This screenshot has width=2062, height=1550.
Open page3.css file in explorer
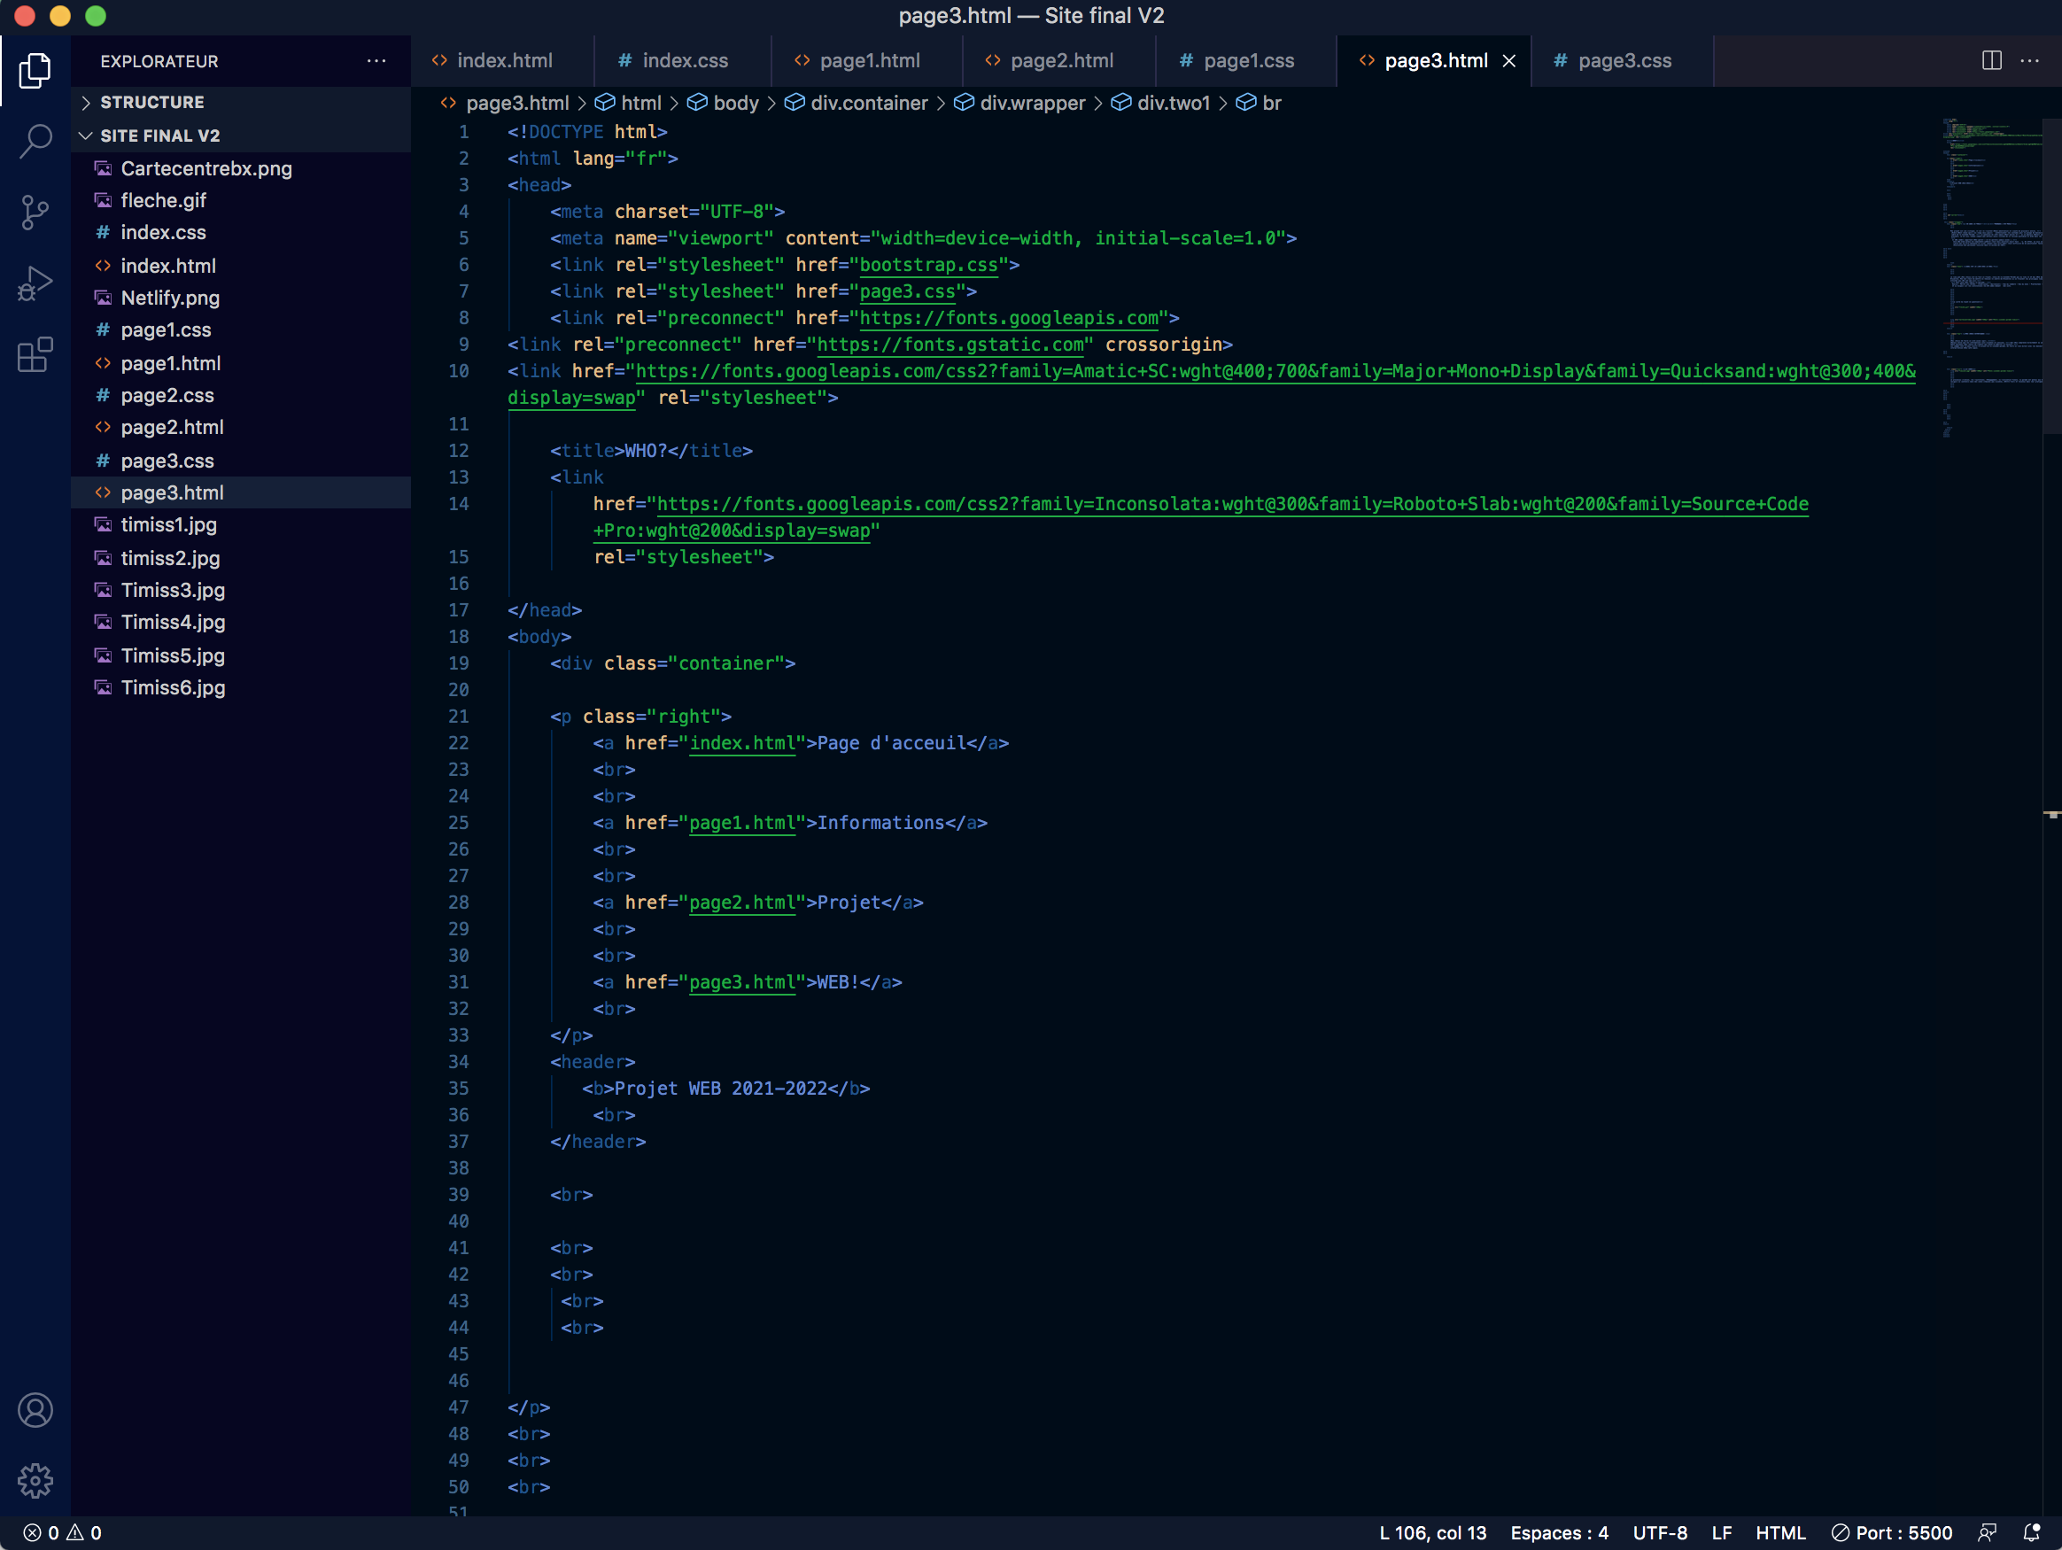[241, 461]
